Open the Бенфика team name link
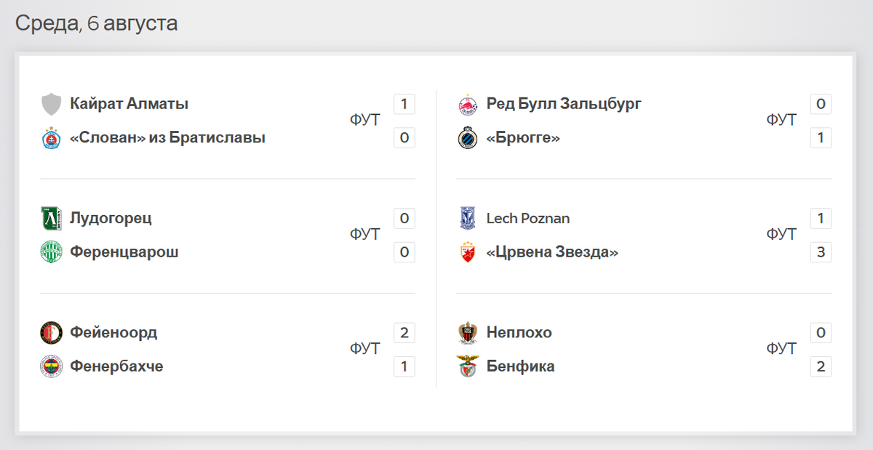Image resolution: width=873 pixels, height=450 pixels. [x=520, y=366]
